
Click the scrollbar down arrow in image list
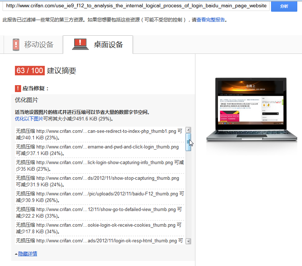tap(188, 241)
